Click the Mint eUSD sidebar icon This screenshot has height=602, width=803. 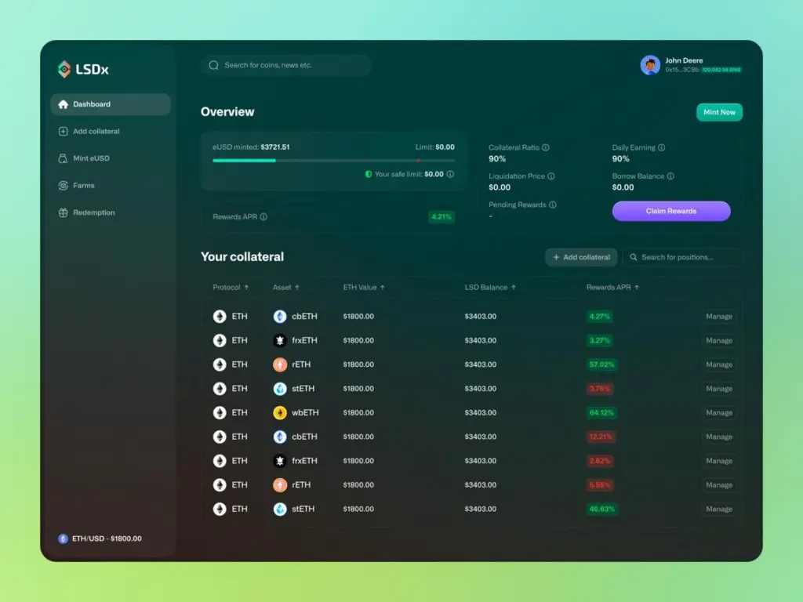63,158
